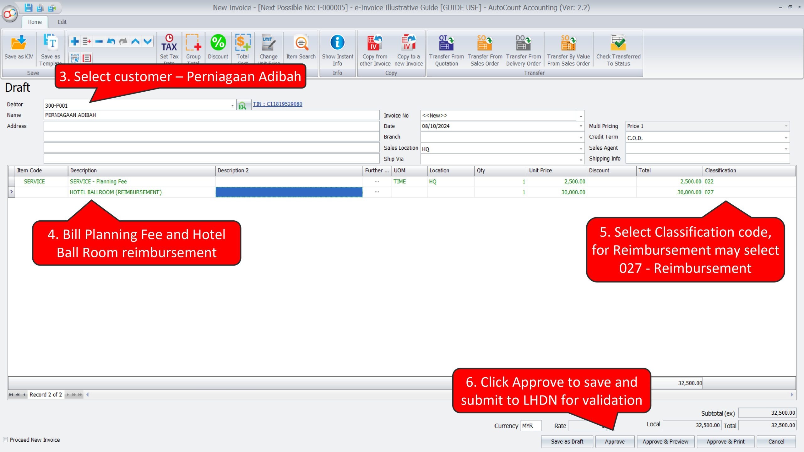Screen dimensions: 804x452
Task: Select the Home ribbon tab
Action: (x=35, y=22)
